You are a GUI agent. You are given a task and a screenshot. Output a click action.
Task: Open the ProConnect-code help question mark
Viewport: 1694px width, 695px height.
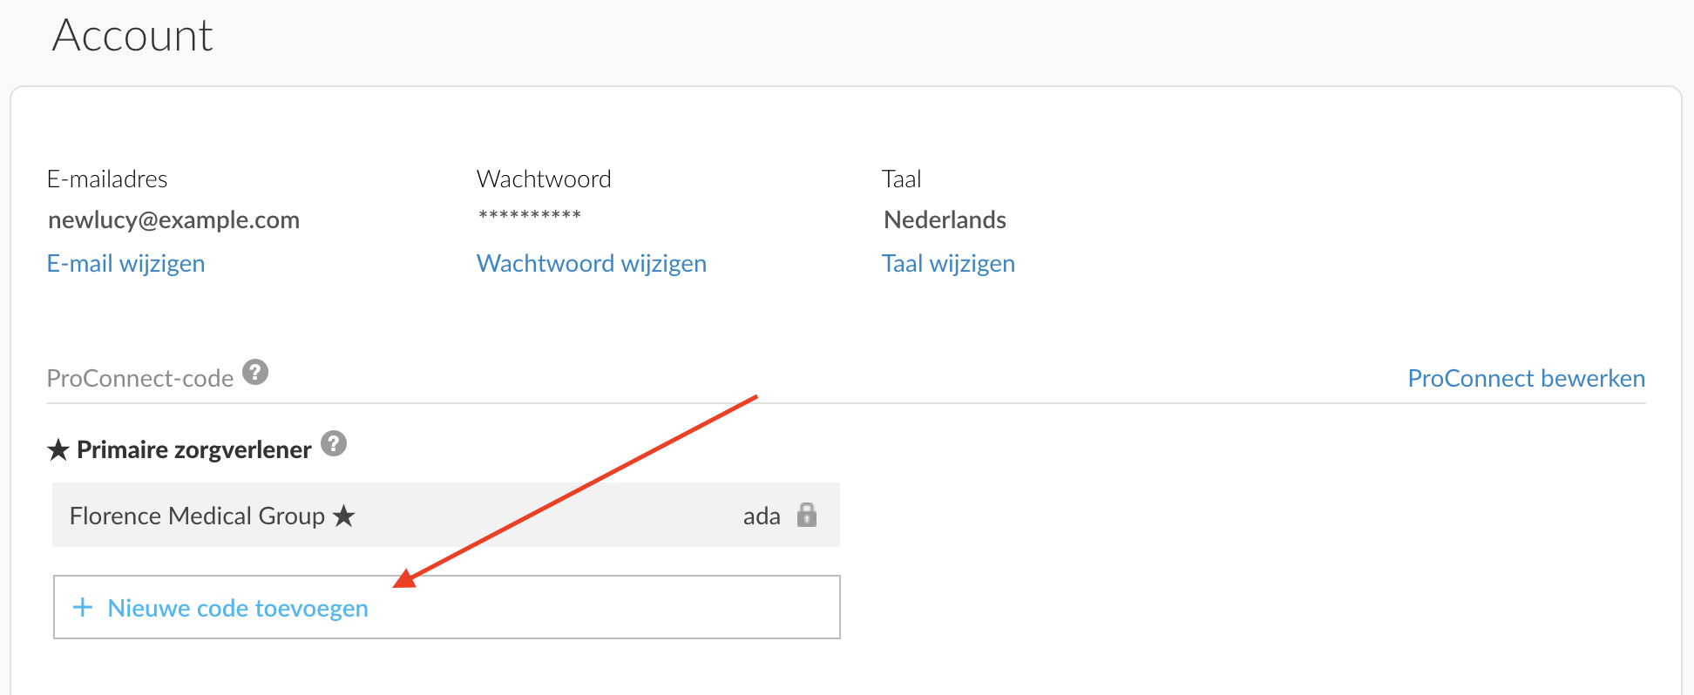pyautogui.click(x=255, y=372)
